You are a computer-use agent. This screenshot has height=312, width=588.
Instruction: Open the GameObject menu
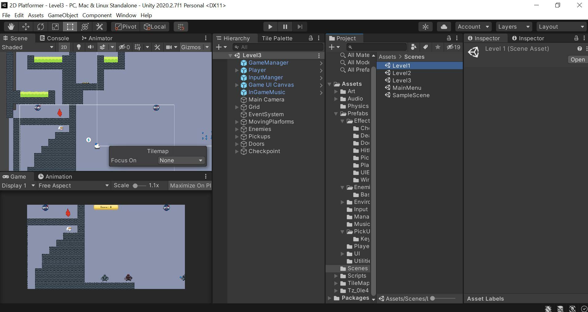coord(63,15)
